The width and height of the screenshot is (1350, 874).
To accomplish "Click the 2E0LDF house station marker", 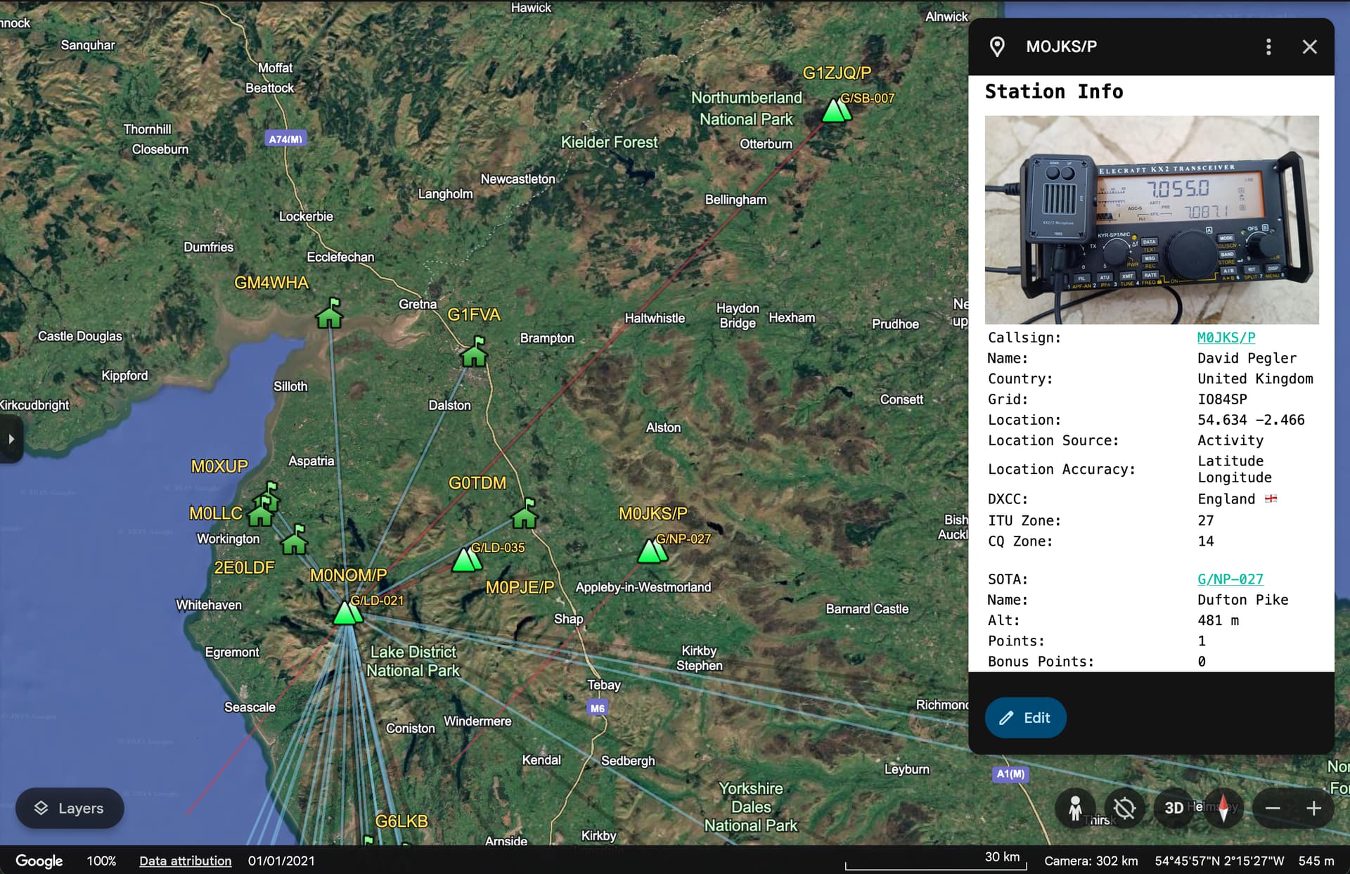I will (295, 539).
